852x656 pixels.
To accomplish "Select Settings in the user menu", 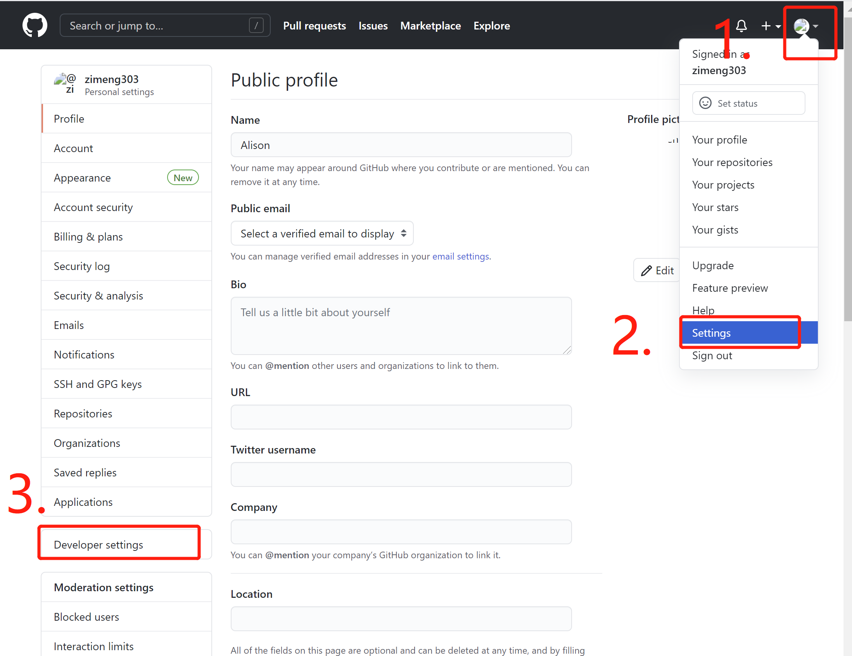I will [x=711, y=333].
